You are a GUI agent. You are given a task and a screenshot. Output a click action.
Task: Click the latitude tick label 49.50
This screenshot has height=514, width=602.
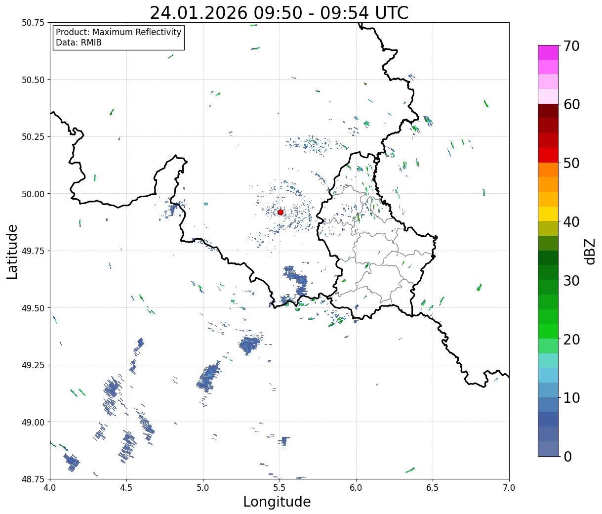click(33, 308)
